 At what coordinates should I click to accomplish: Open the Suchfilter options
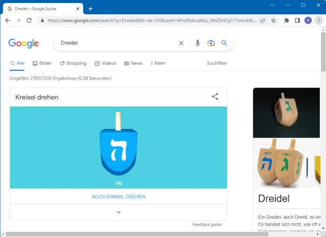(x=216, y=63)
